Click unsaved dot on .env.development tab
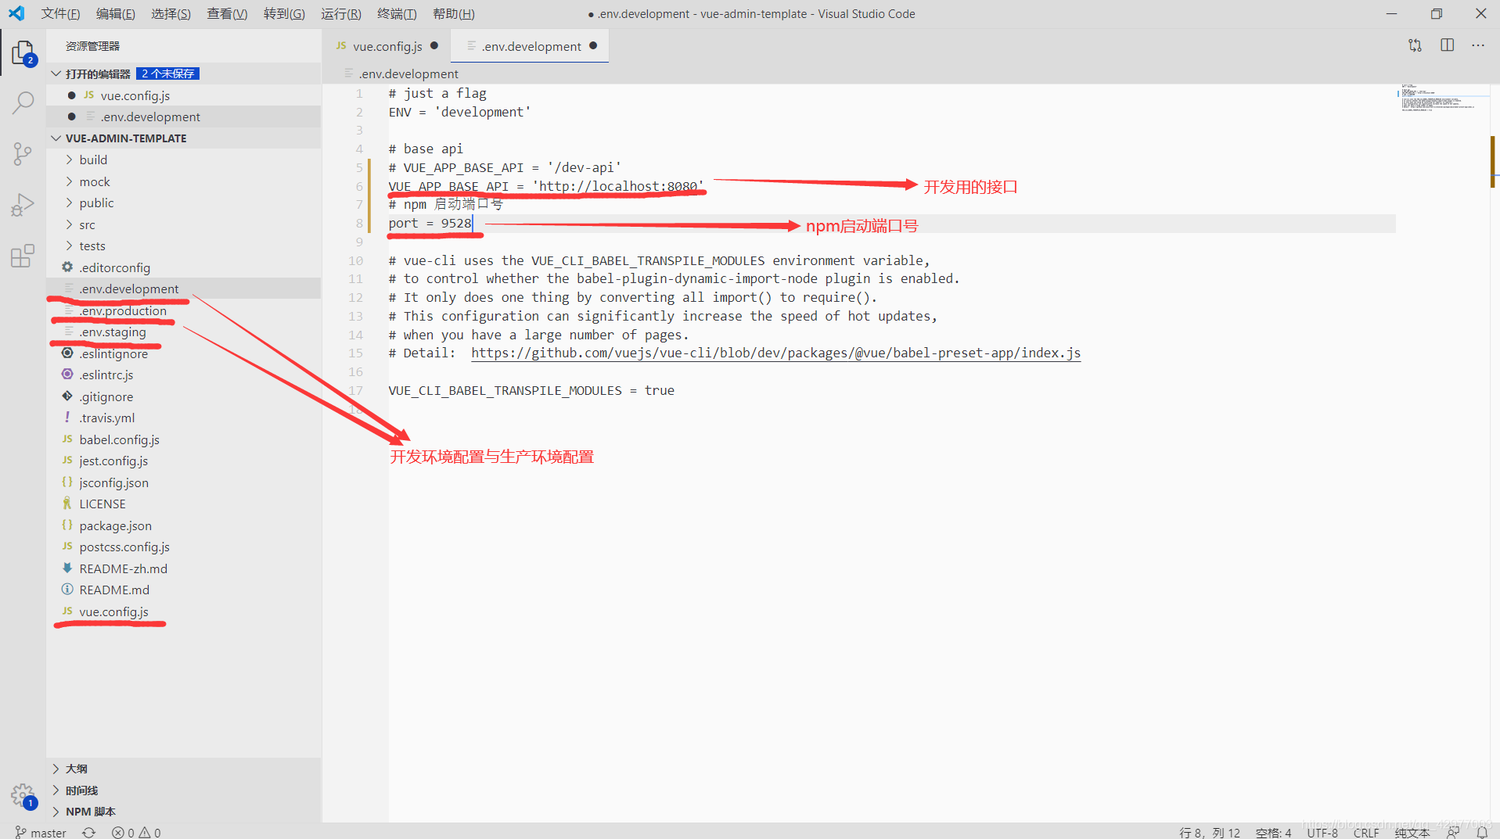This screenshot has width=1500, height=839. click(x=593, y=45)
